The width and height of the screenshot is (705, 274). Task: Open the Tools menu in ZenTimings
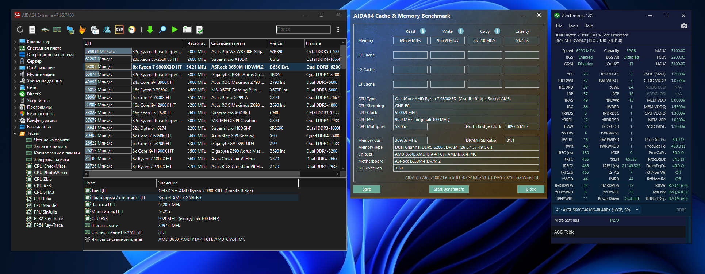coord(573,26)
